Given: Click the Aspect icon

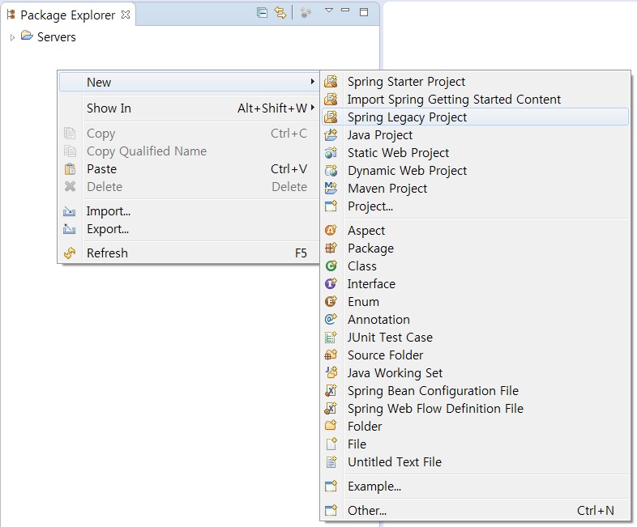Looking at the screenshot, I should (x=331, y=231).
